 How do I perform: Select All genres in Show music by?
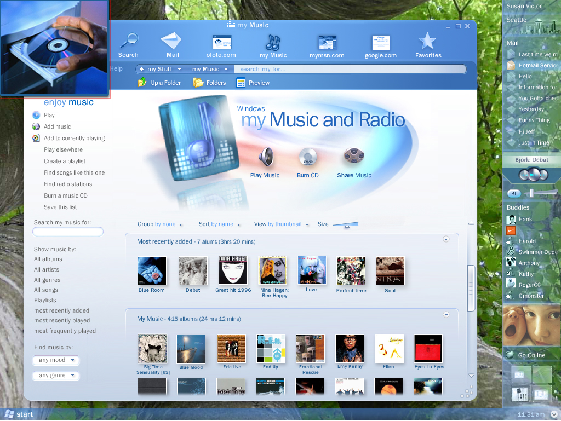tap(47, 280)
